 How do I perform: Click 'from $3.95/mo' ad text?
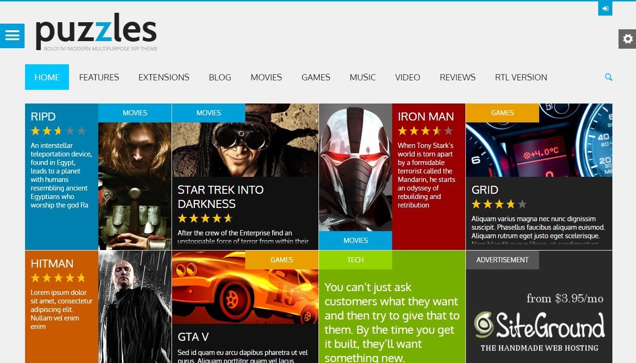click(565, 298)
